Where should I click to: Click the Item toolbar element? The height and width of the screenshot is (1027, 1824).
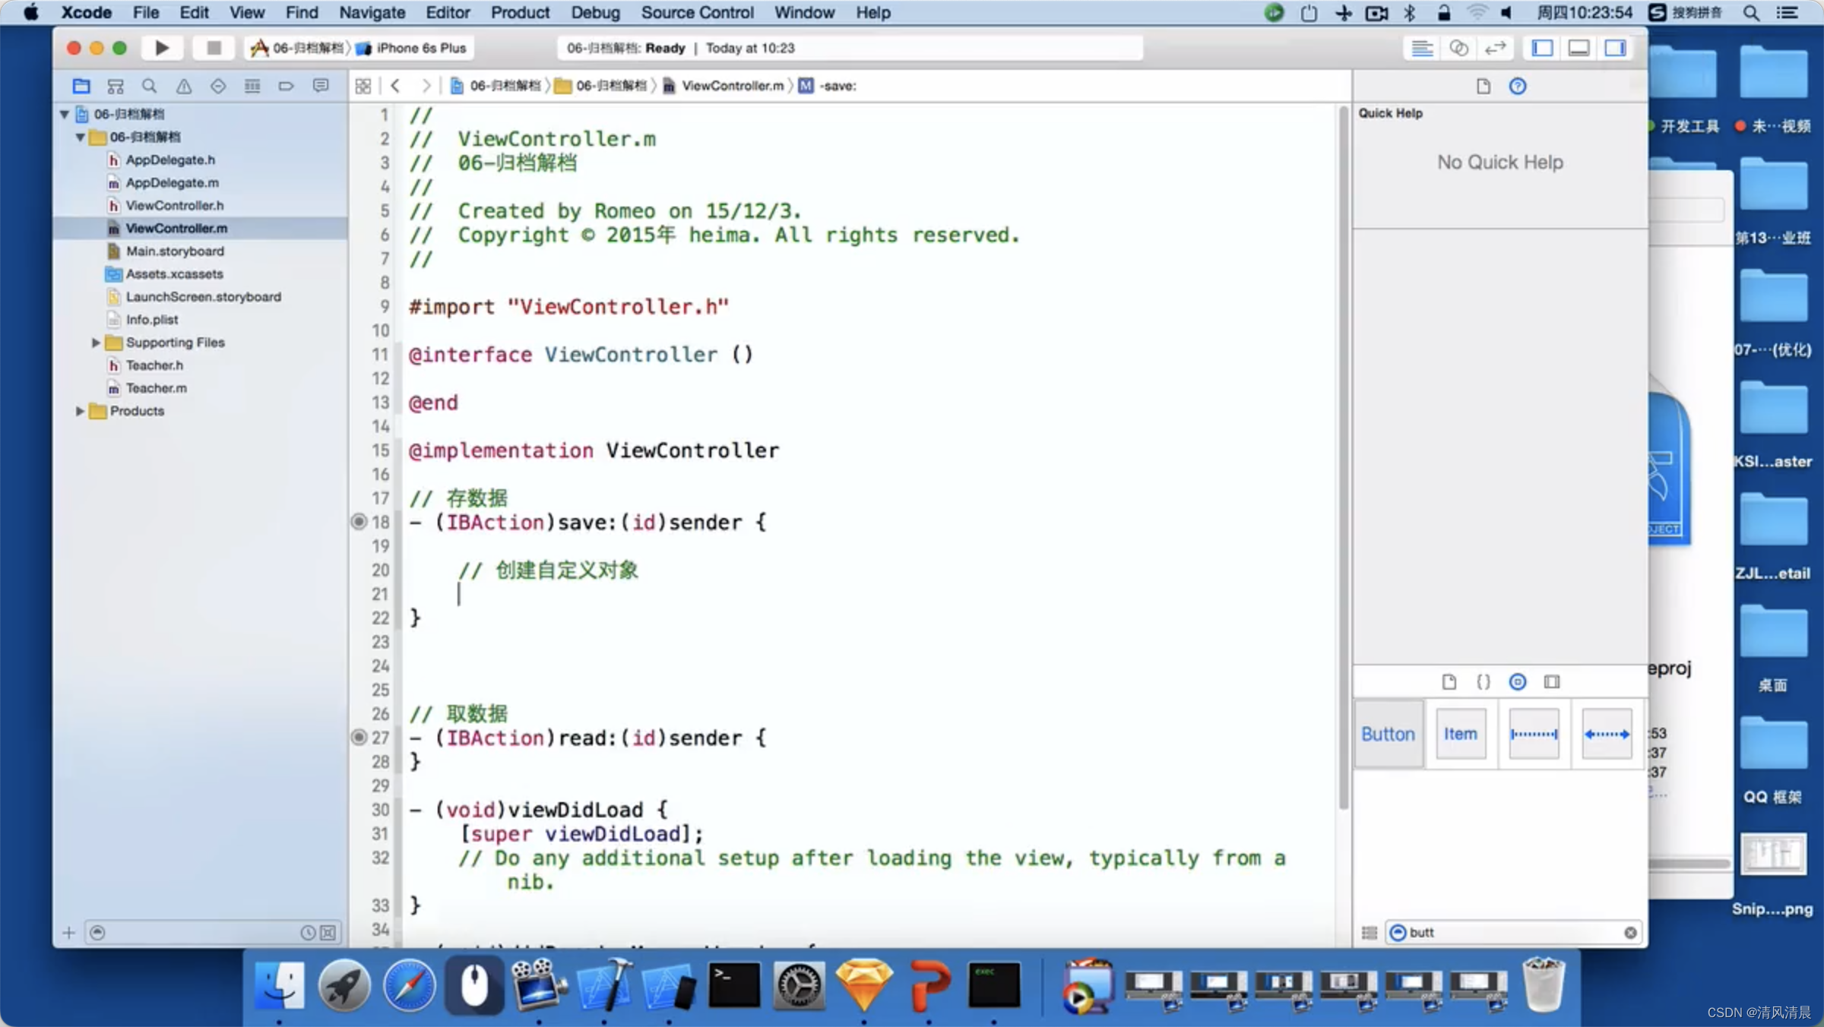1459,733
